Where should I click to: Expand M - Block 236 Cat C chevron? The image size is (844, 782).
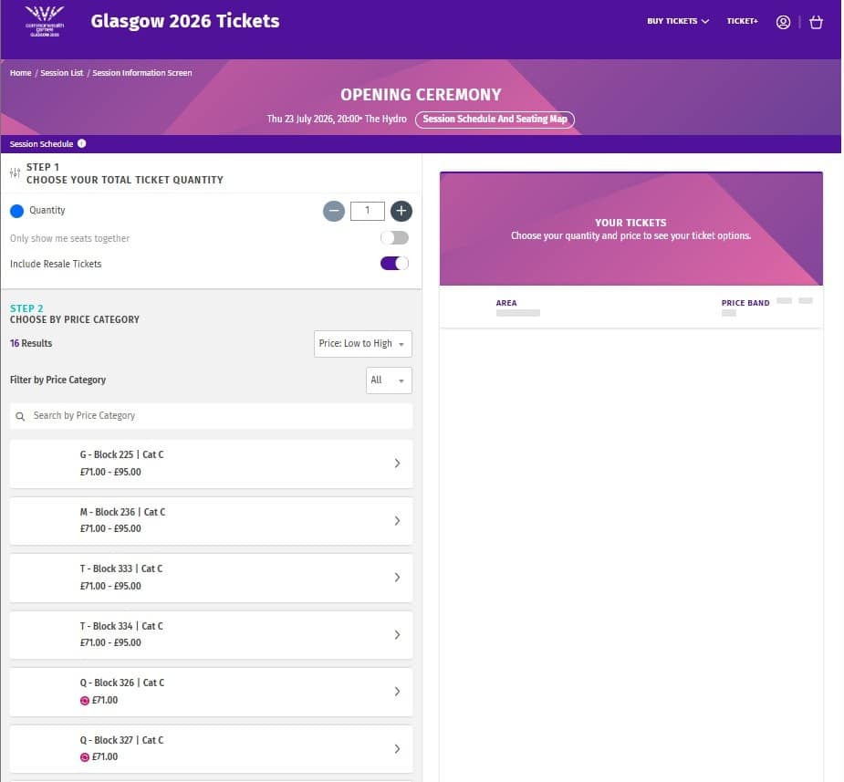click(397, 521)
